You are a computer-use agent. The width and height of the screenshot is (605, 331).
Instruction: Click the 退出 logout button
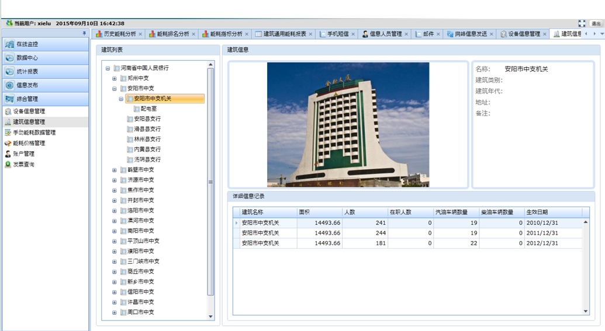[x=596, y=24]
